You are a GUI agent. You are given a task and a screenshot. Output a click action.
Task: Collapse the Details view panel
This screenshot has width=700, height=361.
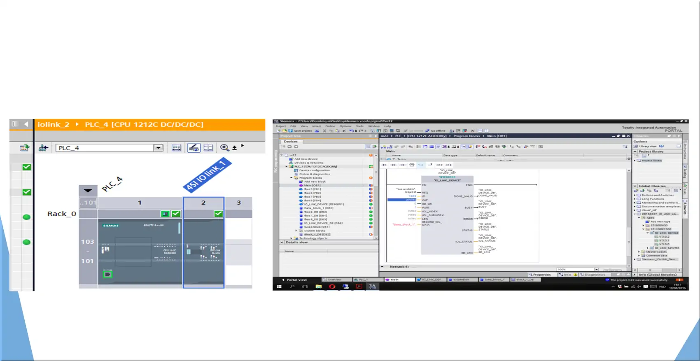pos(282,242)
